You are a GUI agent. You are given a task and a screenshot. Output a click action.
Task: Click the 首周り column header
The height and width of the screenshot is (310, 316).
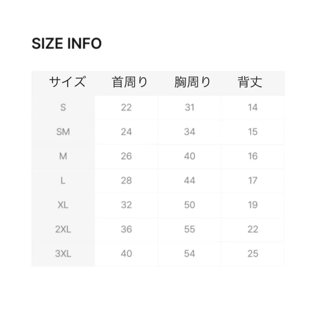click(130, 82)
